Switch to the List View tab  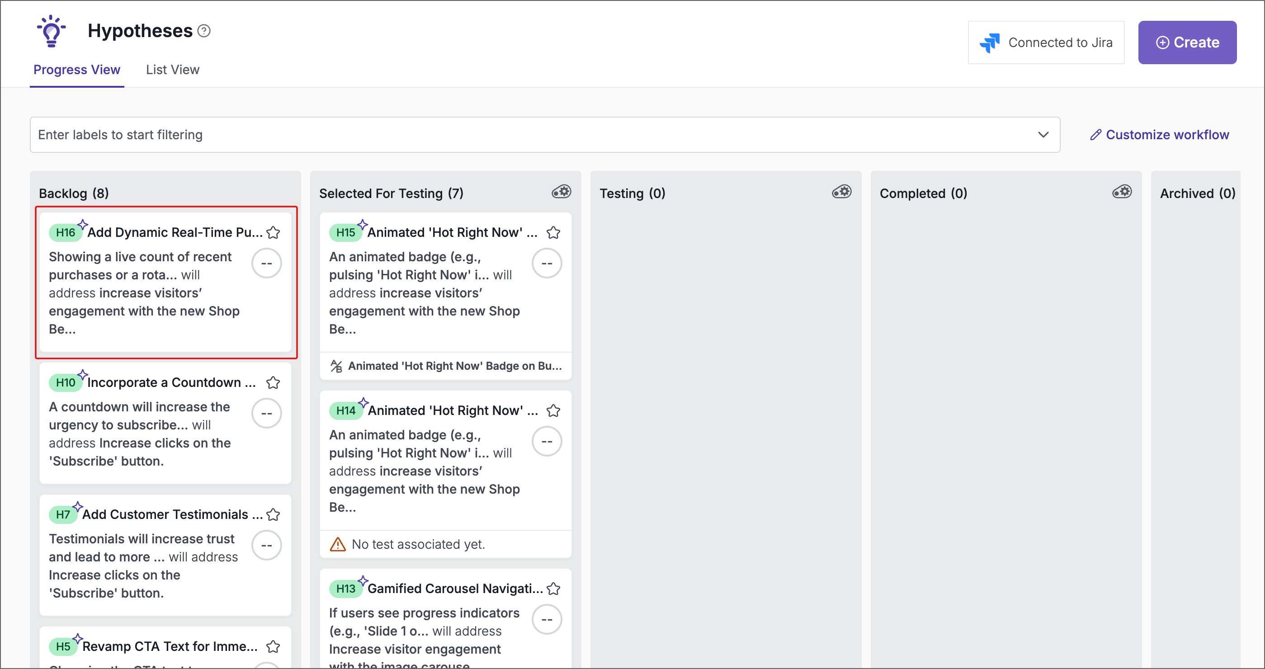coord(172,70)
